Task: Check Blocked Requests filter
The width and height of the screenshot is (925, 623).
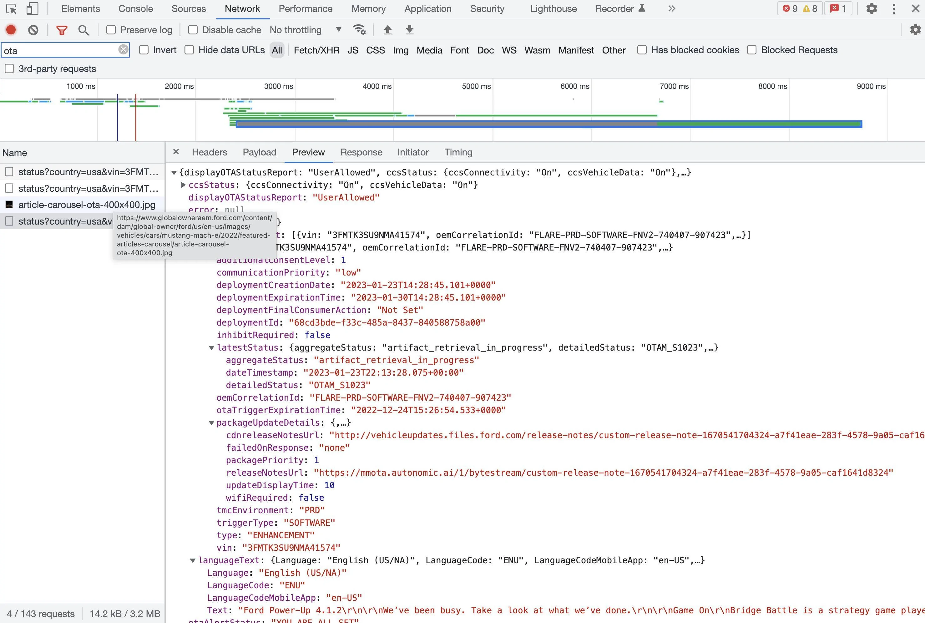Action: pyautogui.click(x=751, y=50)
